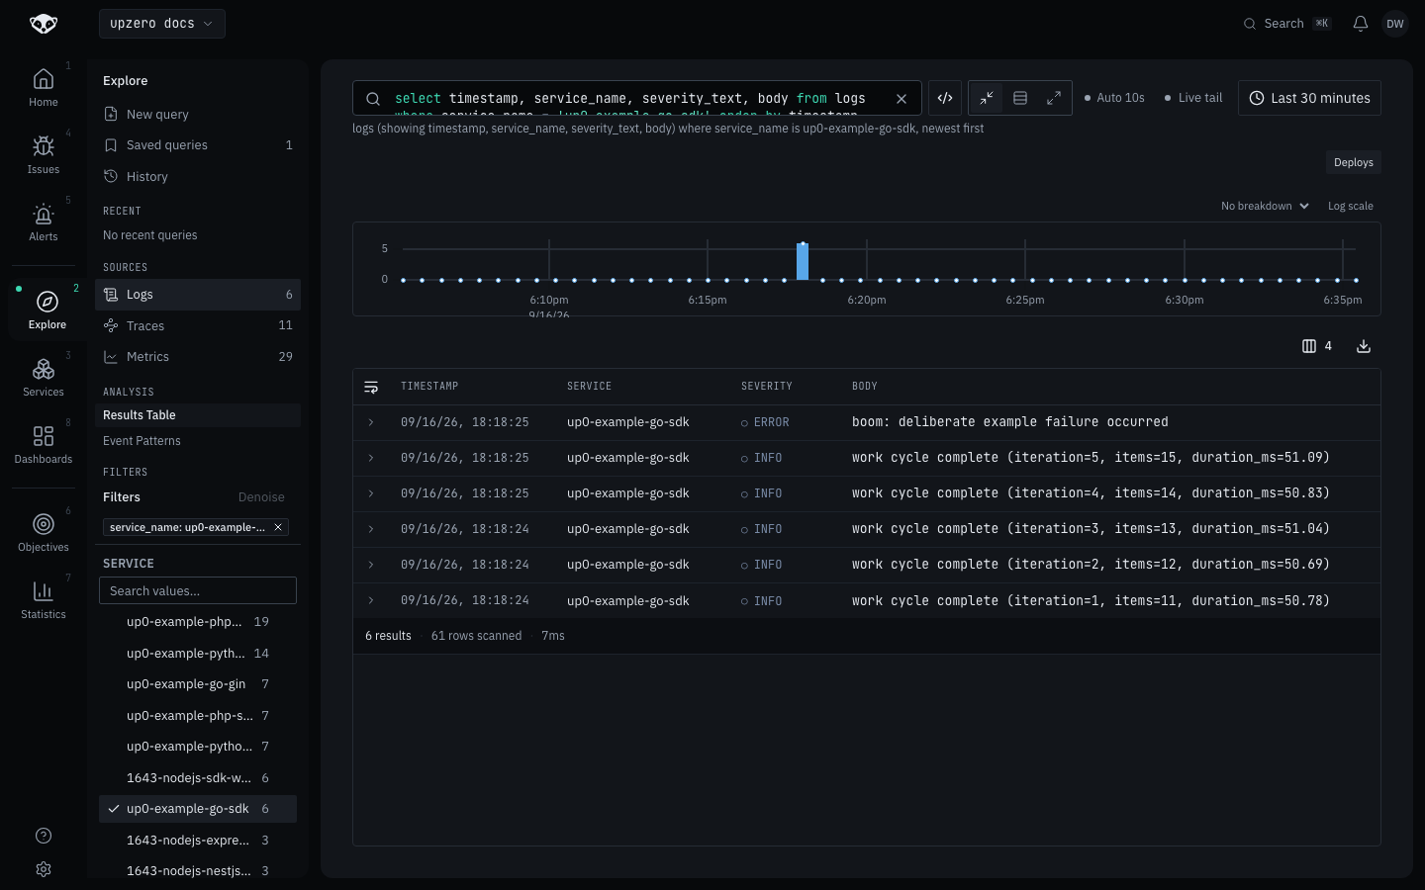This screenshot has height=890, width=1425.
Task: Select the Traces source
Action: [198, 325]
